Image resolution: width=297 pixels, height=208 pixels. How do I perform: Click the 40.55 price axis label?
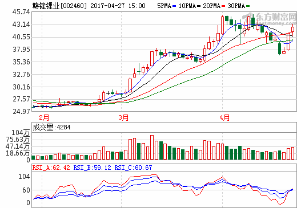pos(21,37)
